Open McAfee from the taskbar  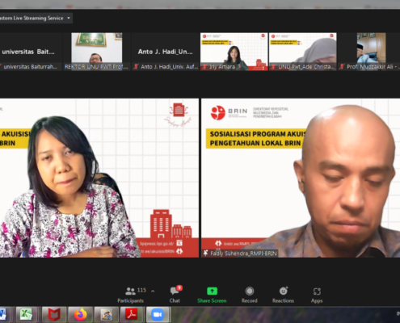click(x=54, y=314)
